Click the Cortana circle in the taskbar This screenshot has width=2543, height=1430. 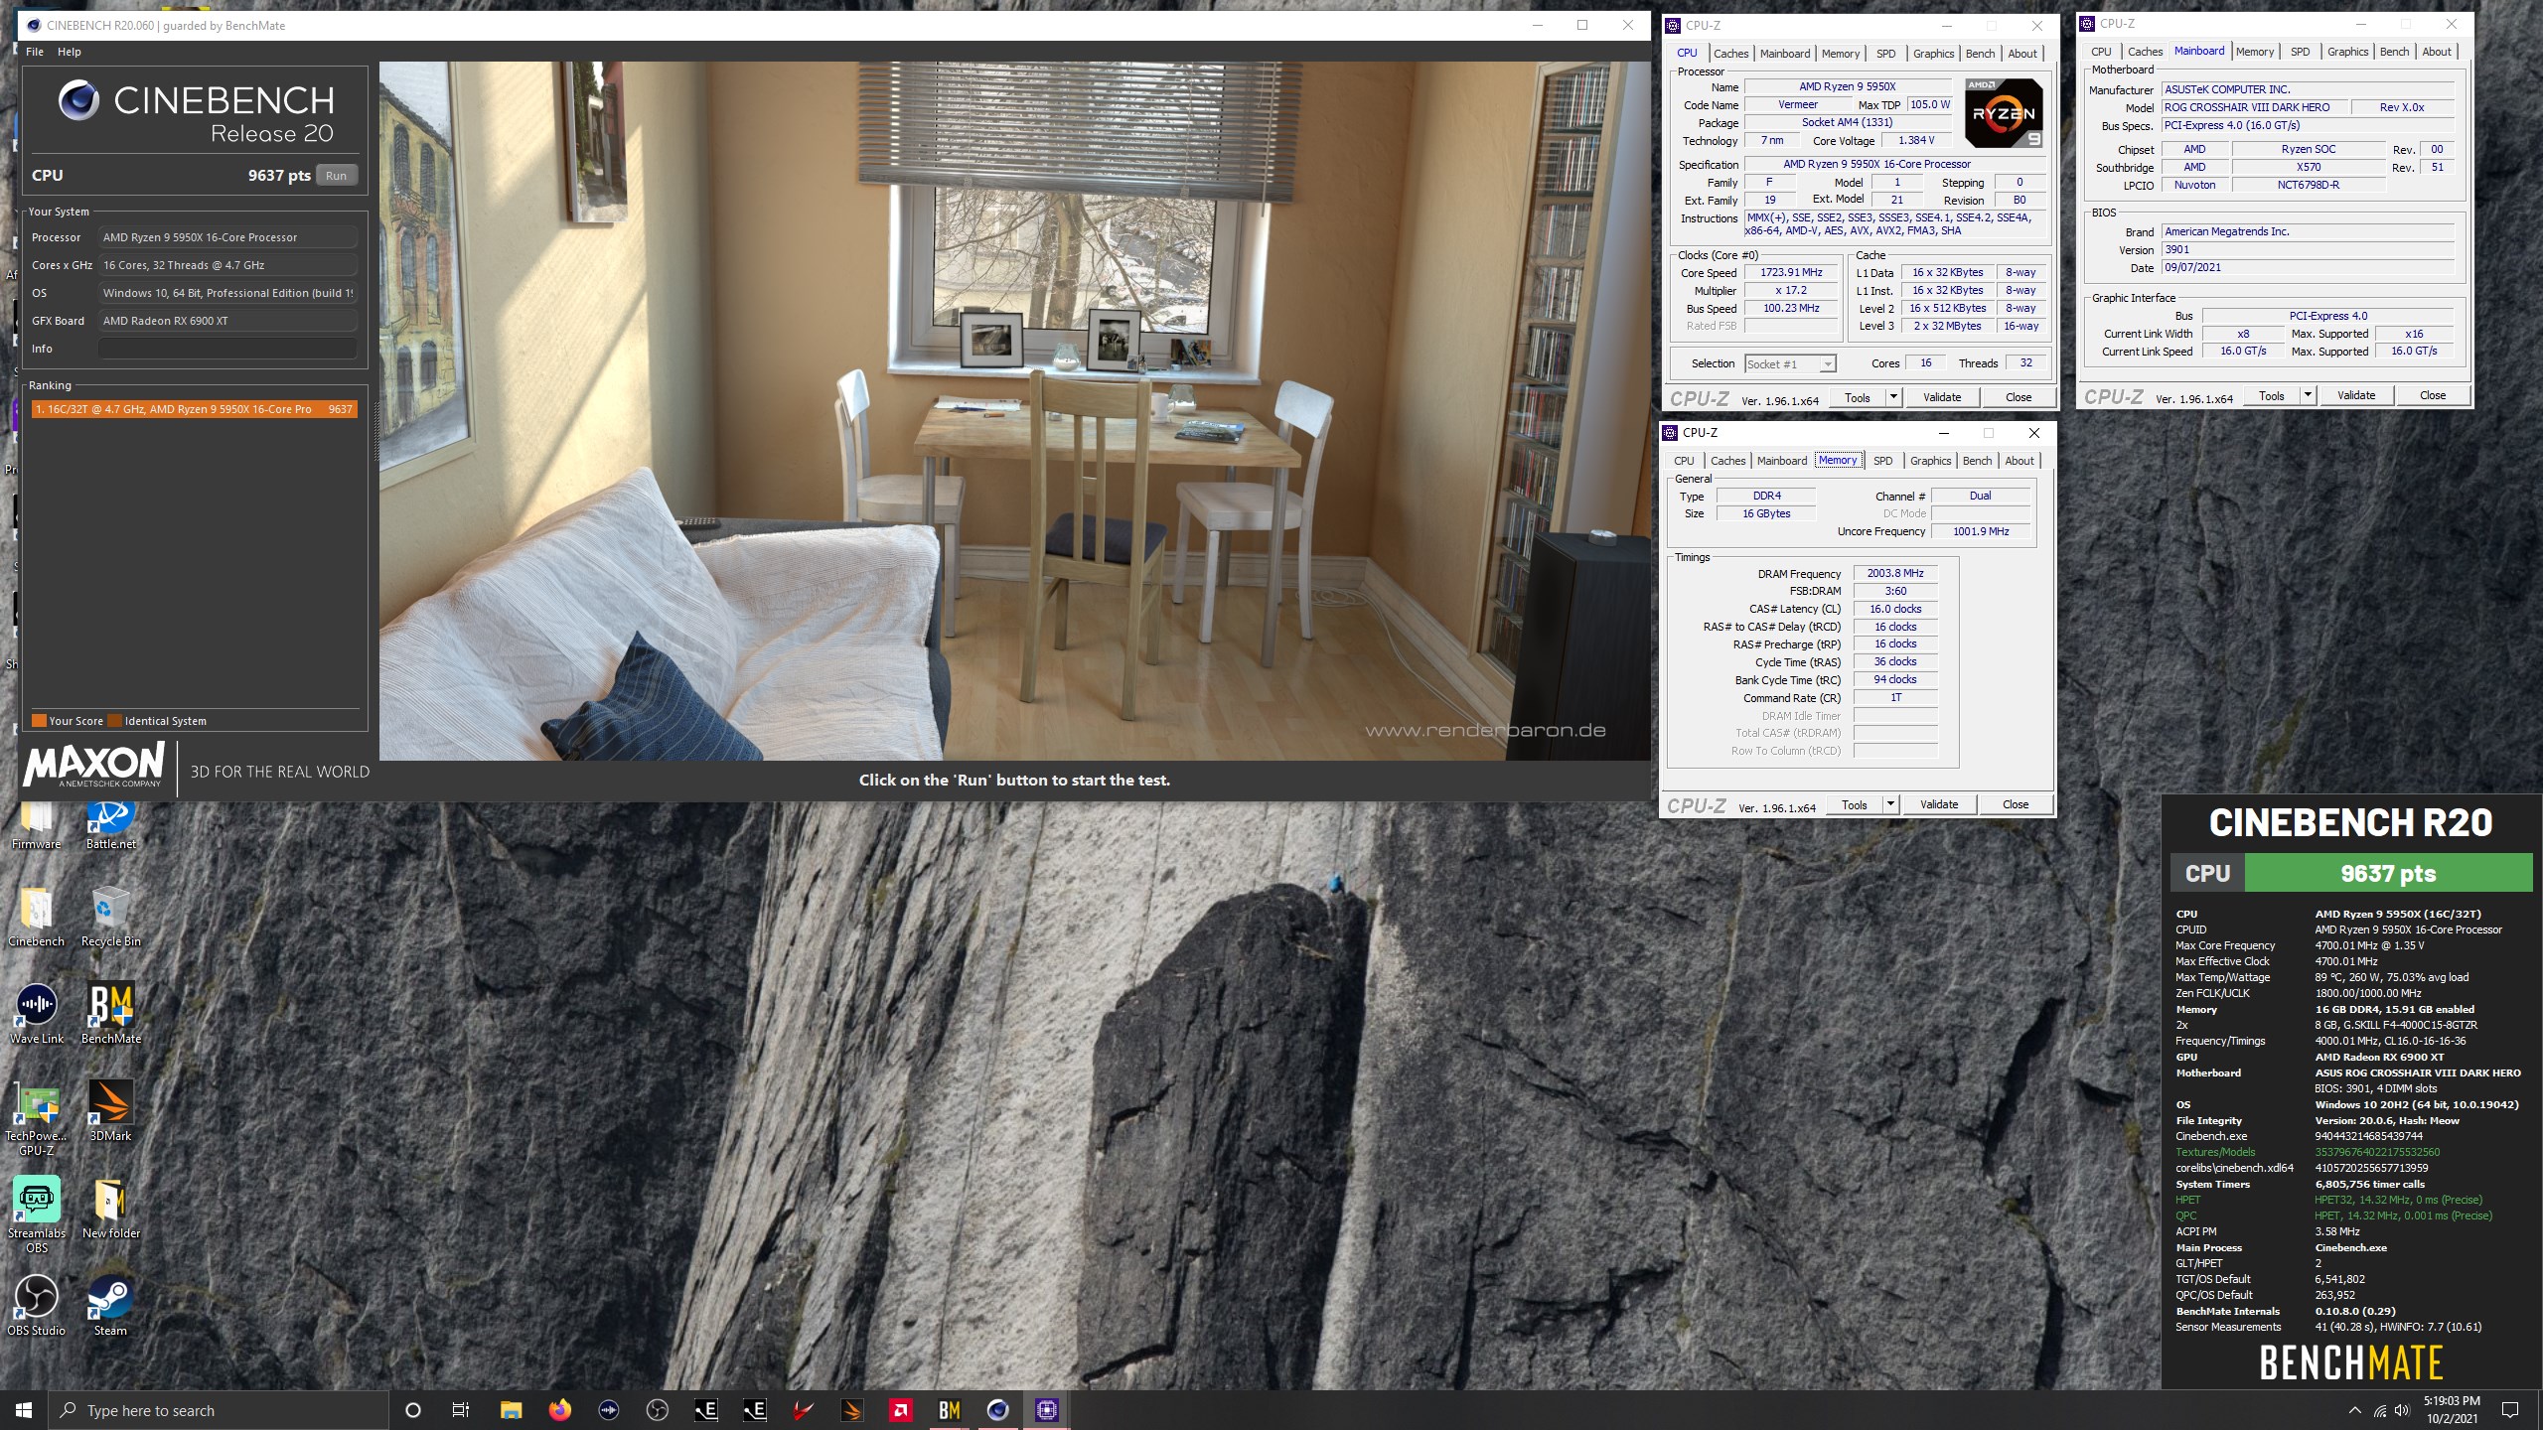[413, 1410]
